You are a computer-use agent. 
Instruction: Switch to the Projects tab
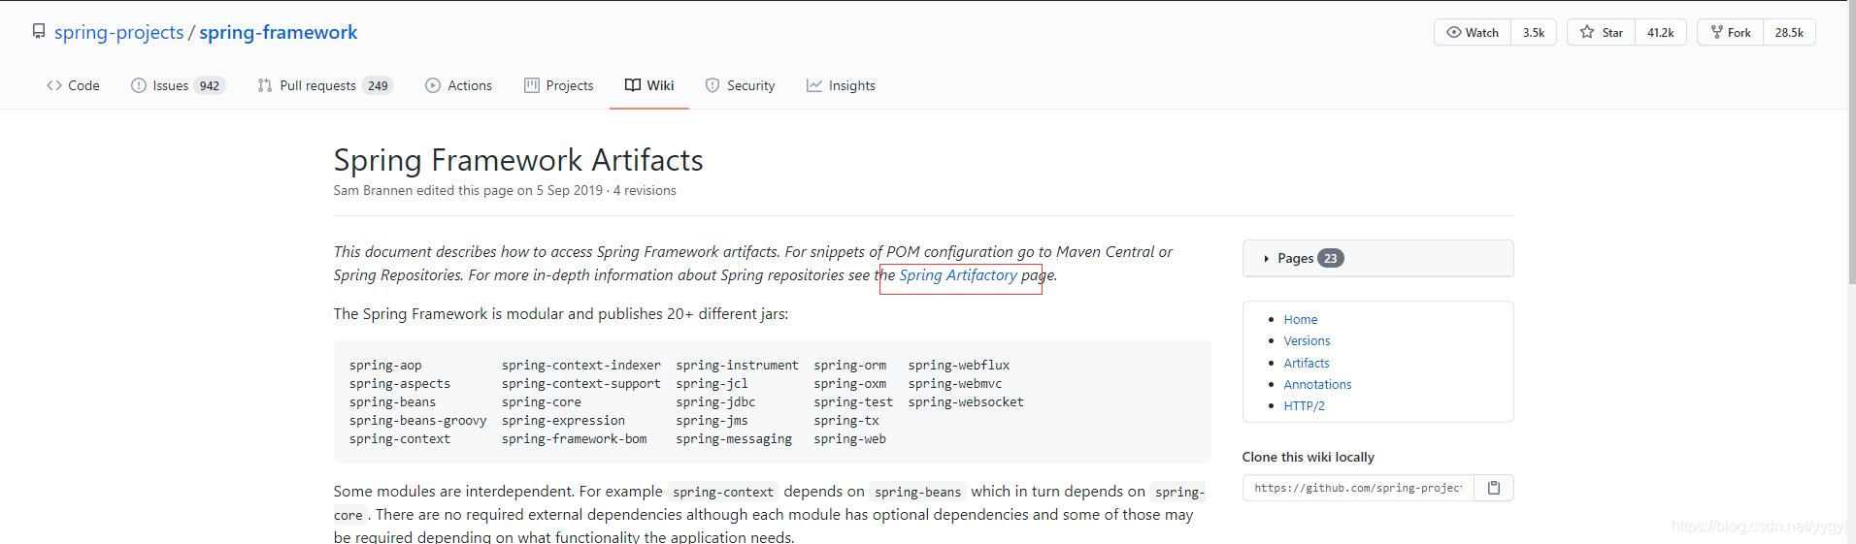558,85
